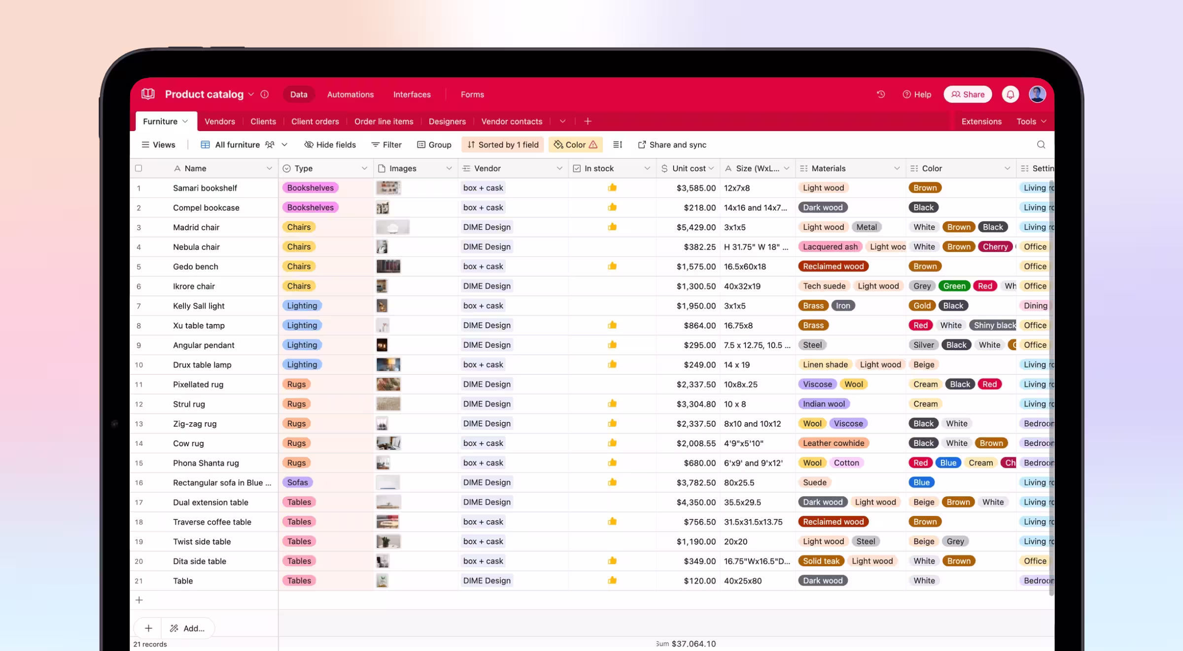Click Sorted by 1 field button
Viewport: 1183px width, 651px height.
pyautogui.click(x=503, y=145)
